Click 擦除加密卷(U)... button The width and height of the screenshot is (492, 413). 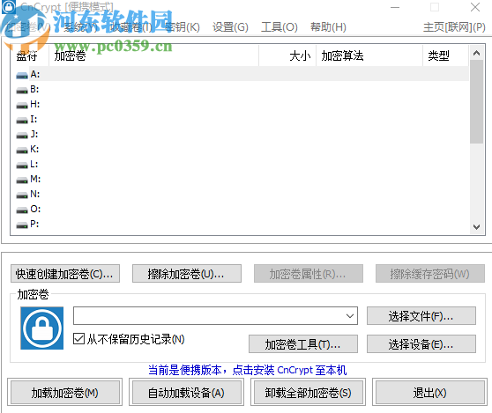(187, 274)
